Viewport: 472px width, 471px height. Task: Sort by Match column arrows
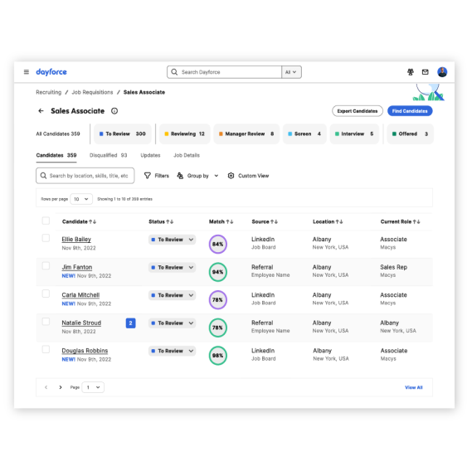[230, 221]
